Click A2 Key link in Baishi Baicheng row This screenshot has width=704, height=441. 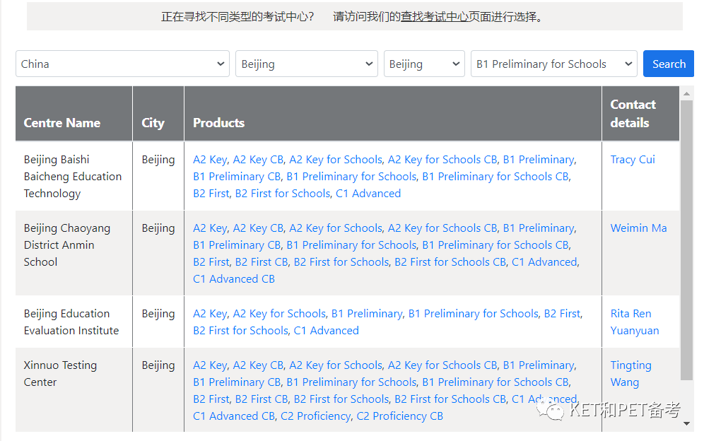tap(210, 160)
